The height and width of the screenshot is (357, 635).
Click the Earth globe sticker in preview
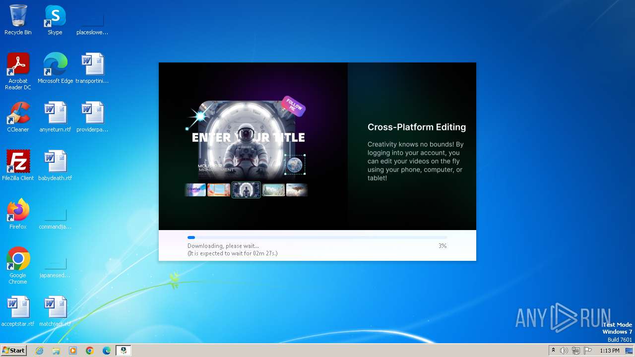coord(295,165)
